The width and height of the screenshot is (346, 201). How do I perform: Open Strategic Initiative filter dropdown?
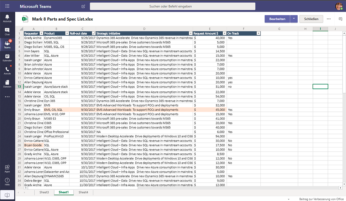(x=191, y=33)
